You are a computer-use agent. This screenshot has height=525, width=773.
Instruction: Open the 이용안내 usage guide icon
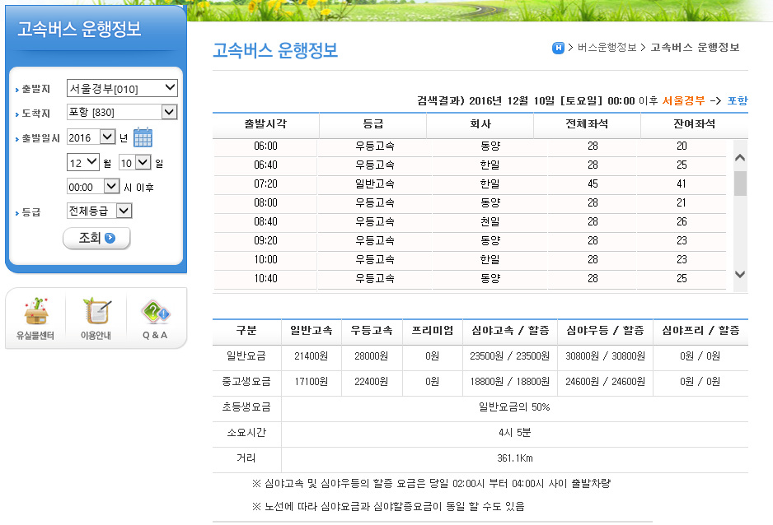(96, 318)
